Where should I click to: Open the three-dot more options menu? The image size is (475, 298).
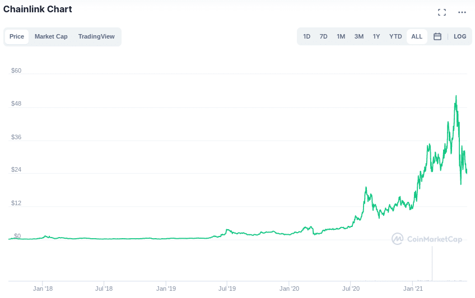coord(462,12)
